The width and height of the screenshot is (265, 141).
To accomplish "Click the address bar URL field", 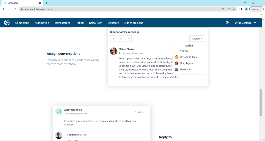I will [x=116, y=9].
